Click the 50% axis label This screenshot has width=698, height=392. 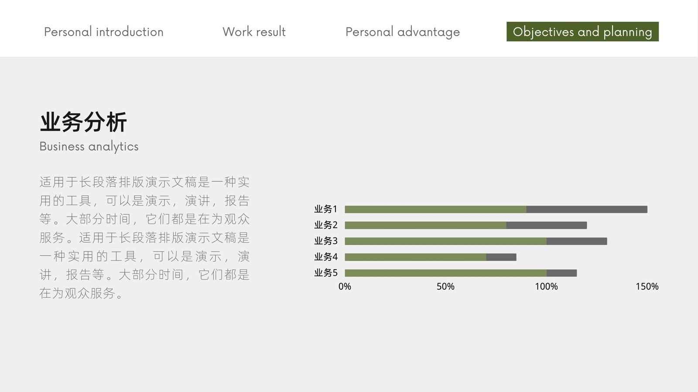[x=445, y=287]
